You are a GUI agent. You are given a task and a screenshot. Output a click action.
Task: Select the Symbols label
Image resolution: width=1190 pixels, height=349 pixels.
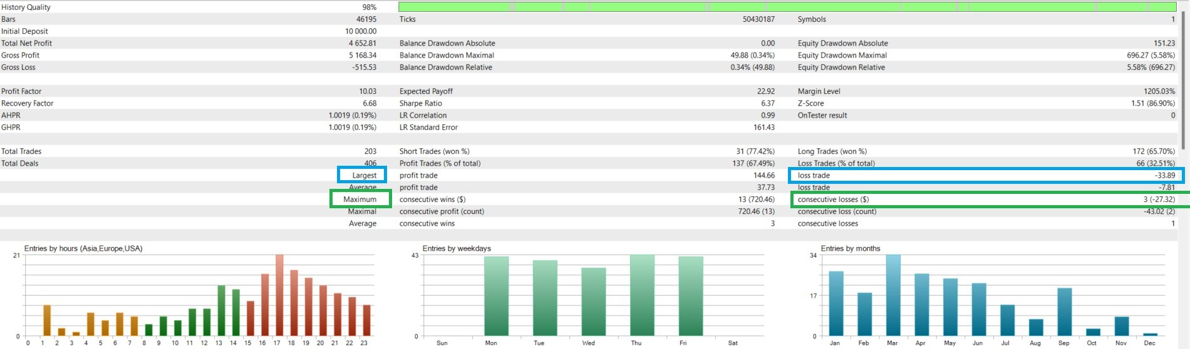coord(812,19)
